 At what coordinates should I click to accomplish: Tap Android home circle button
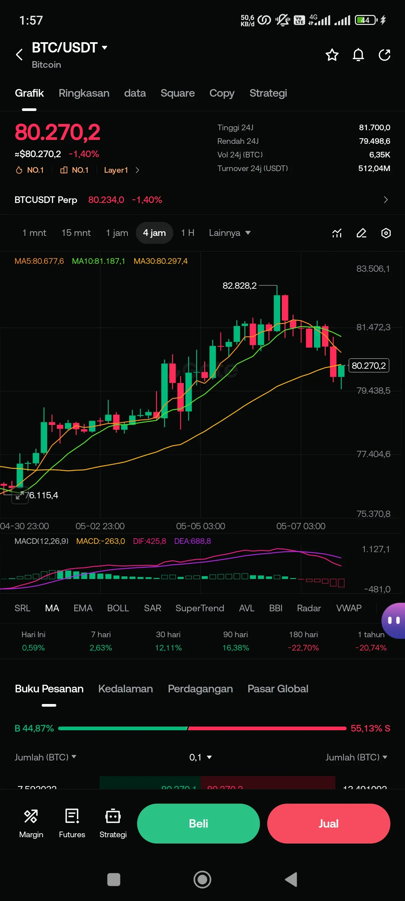pos(202,879)
